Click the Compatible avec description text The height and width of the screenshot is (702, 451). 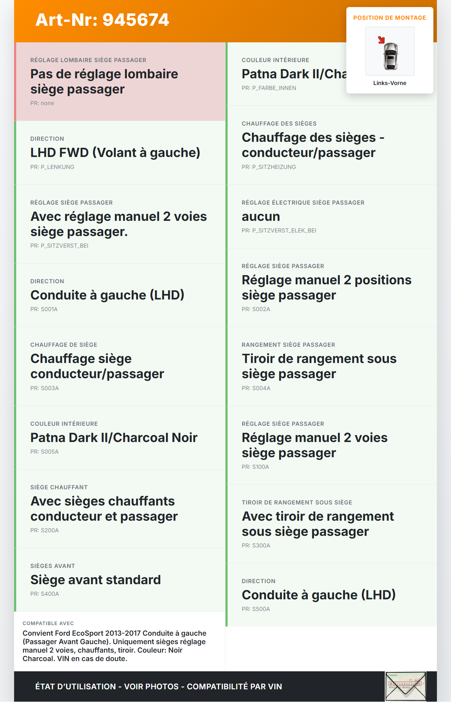pyautogui.click(x=115, y=646)
